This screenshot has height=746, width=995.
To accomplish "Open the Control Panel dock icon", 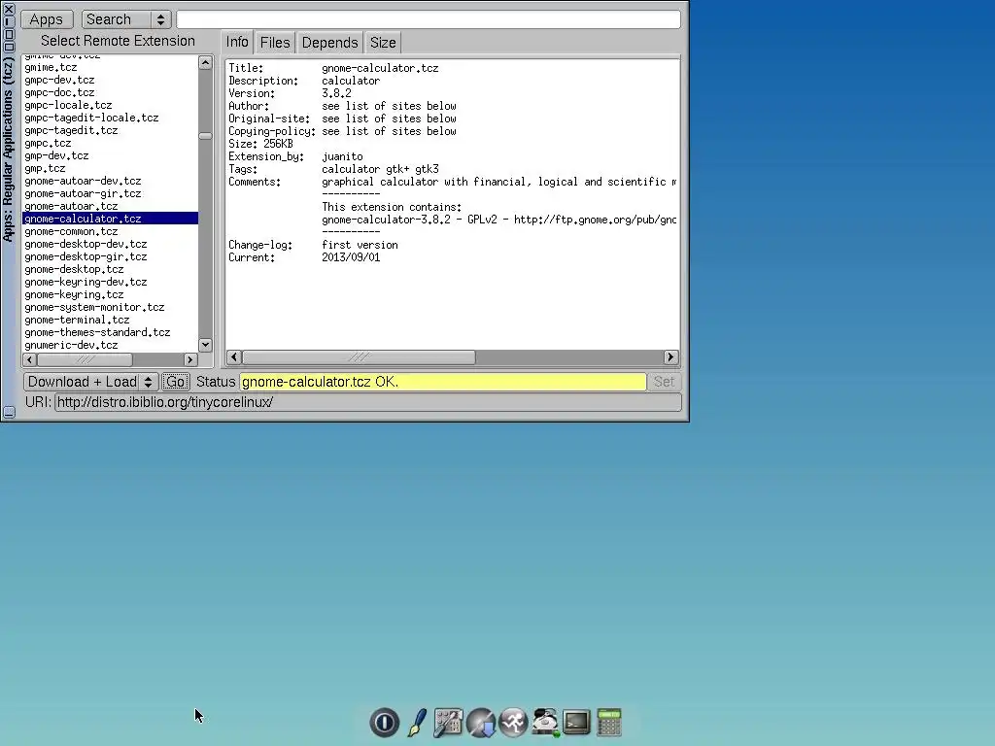I will [x=448, y=722].
